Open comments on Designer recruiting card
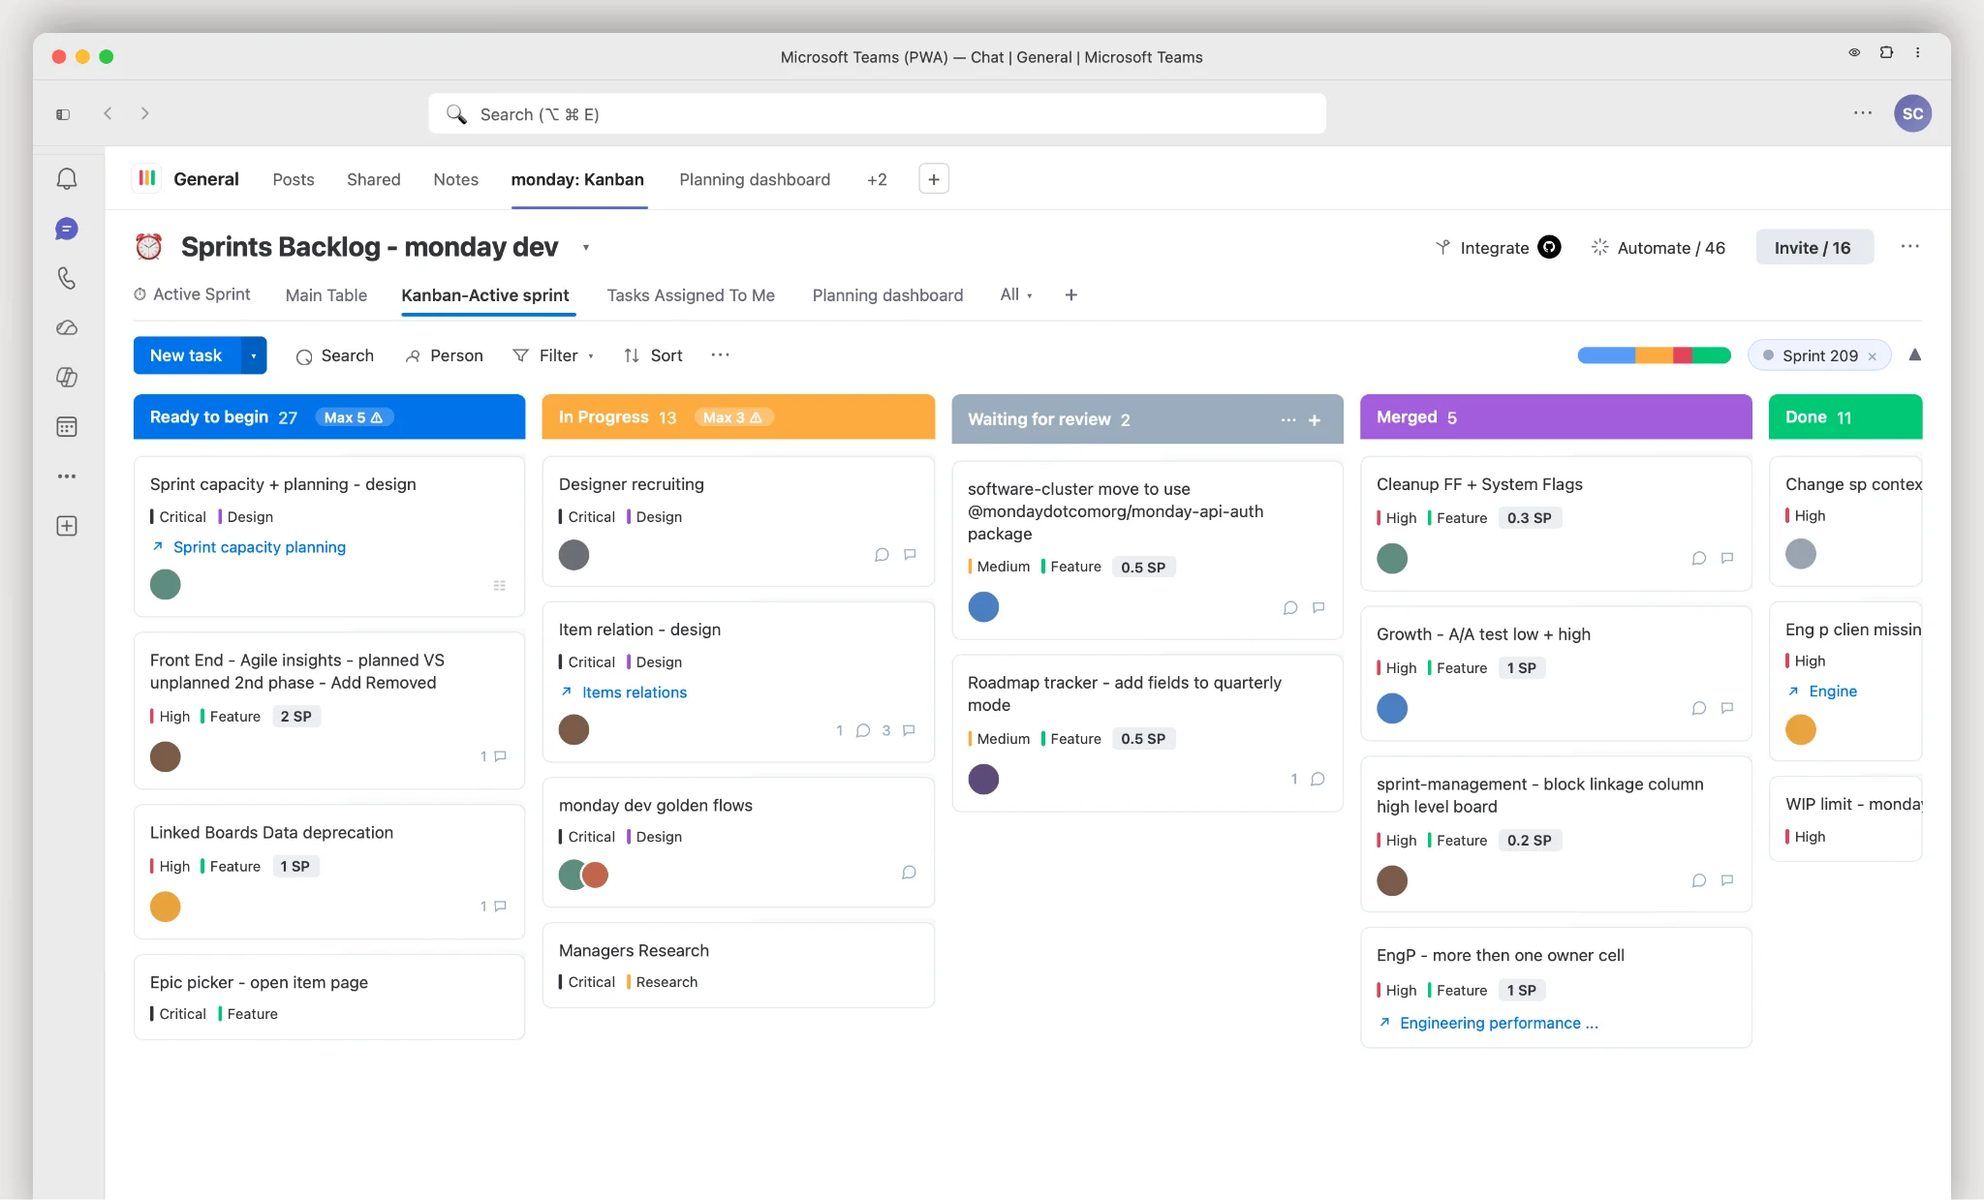The image size is (1984, 1200). [x=882, y=555]
